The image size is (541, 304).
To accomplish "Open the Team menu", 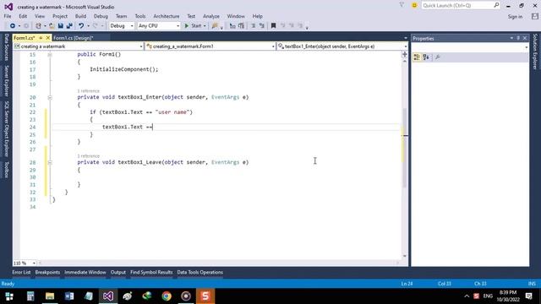I will tap(121, 16).
